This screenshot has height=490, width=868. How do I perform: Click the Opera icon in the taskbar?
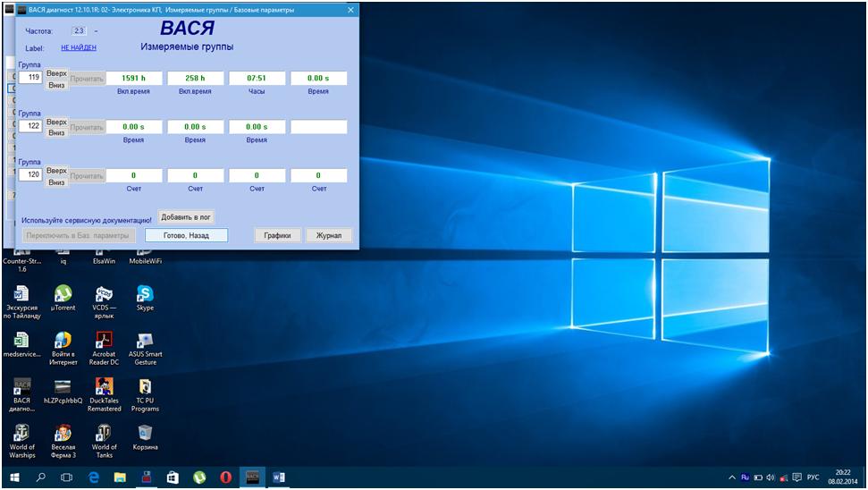point(225,477)
